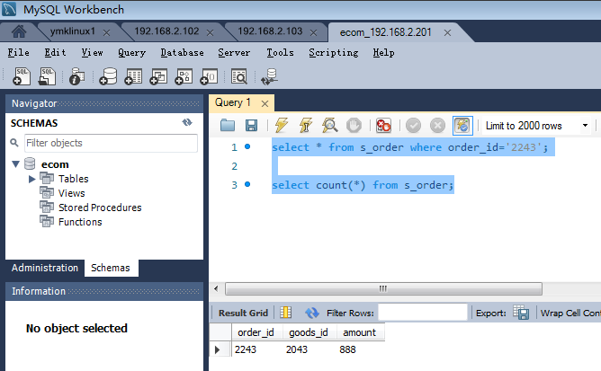Screen dimensions: 601x371
Task: Refresh the SCHEMAS list
Action: pos(187,122)
